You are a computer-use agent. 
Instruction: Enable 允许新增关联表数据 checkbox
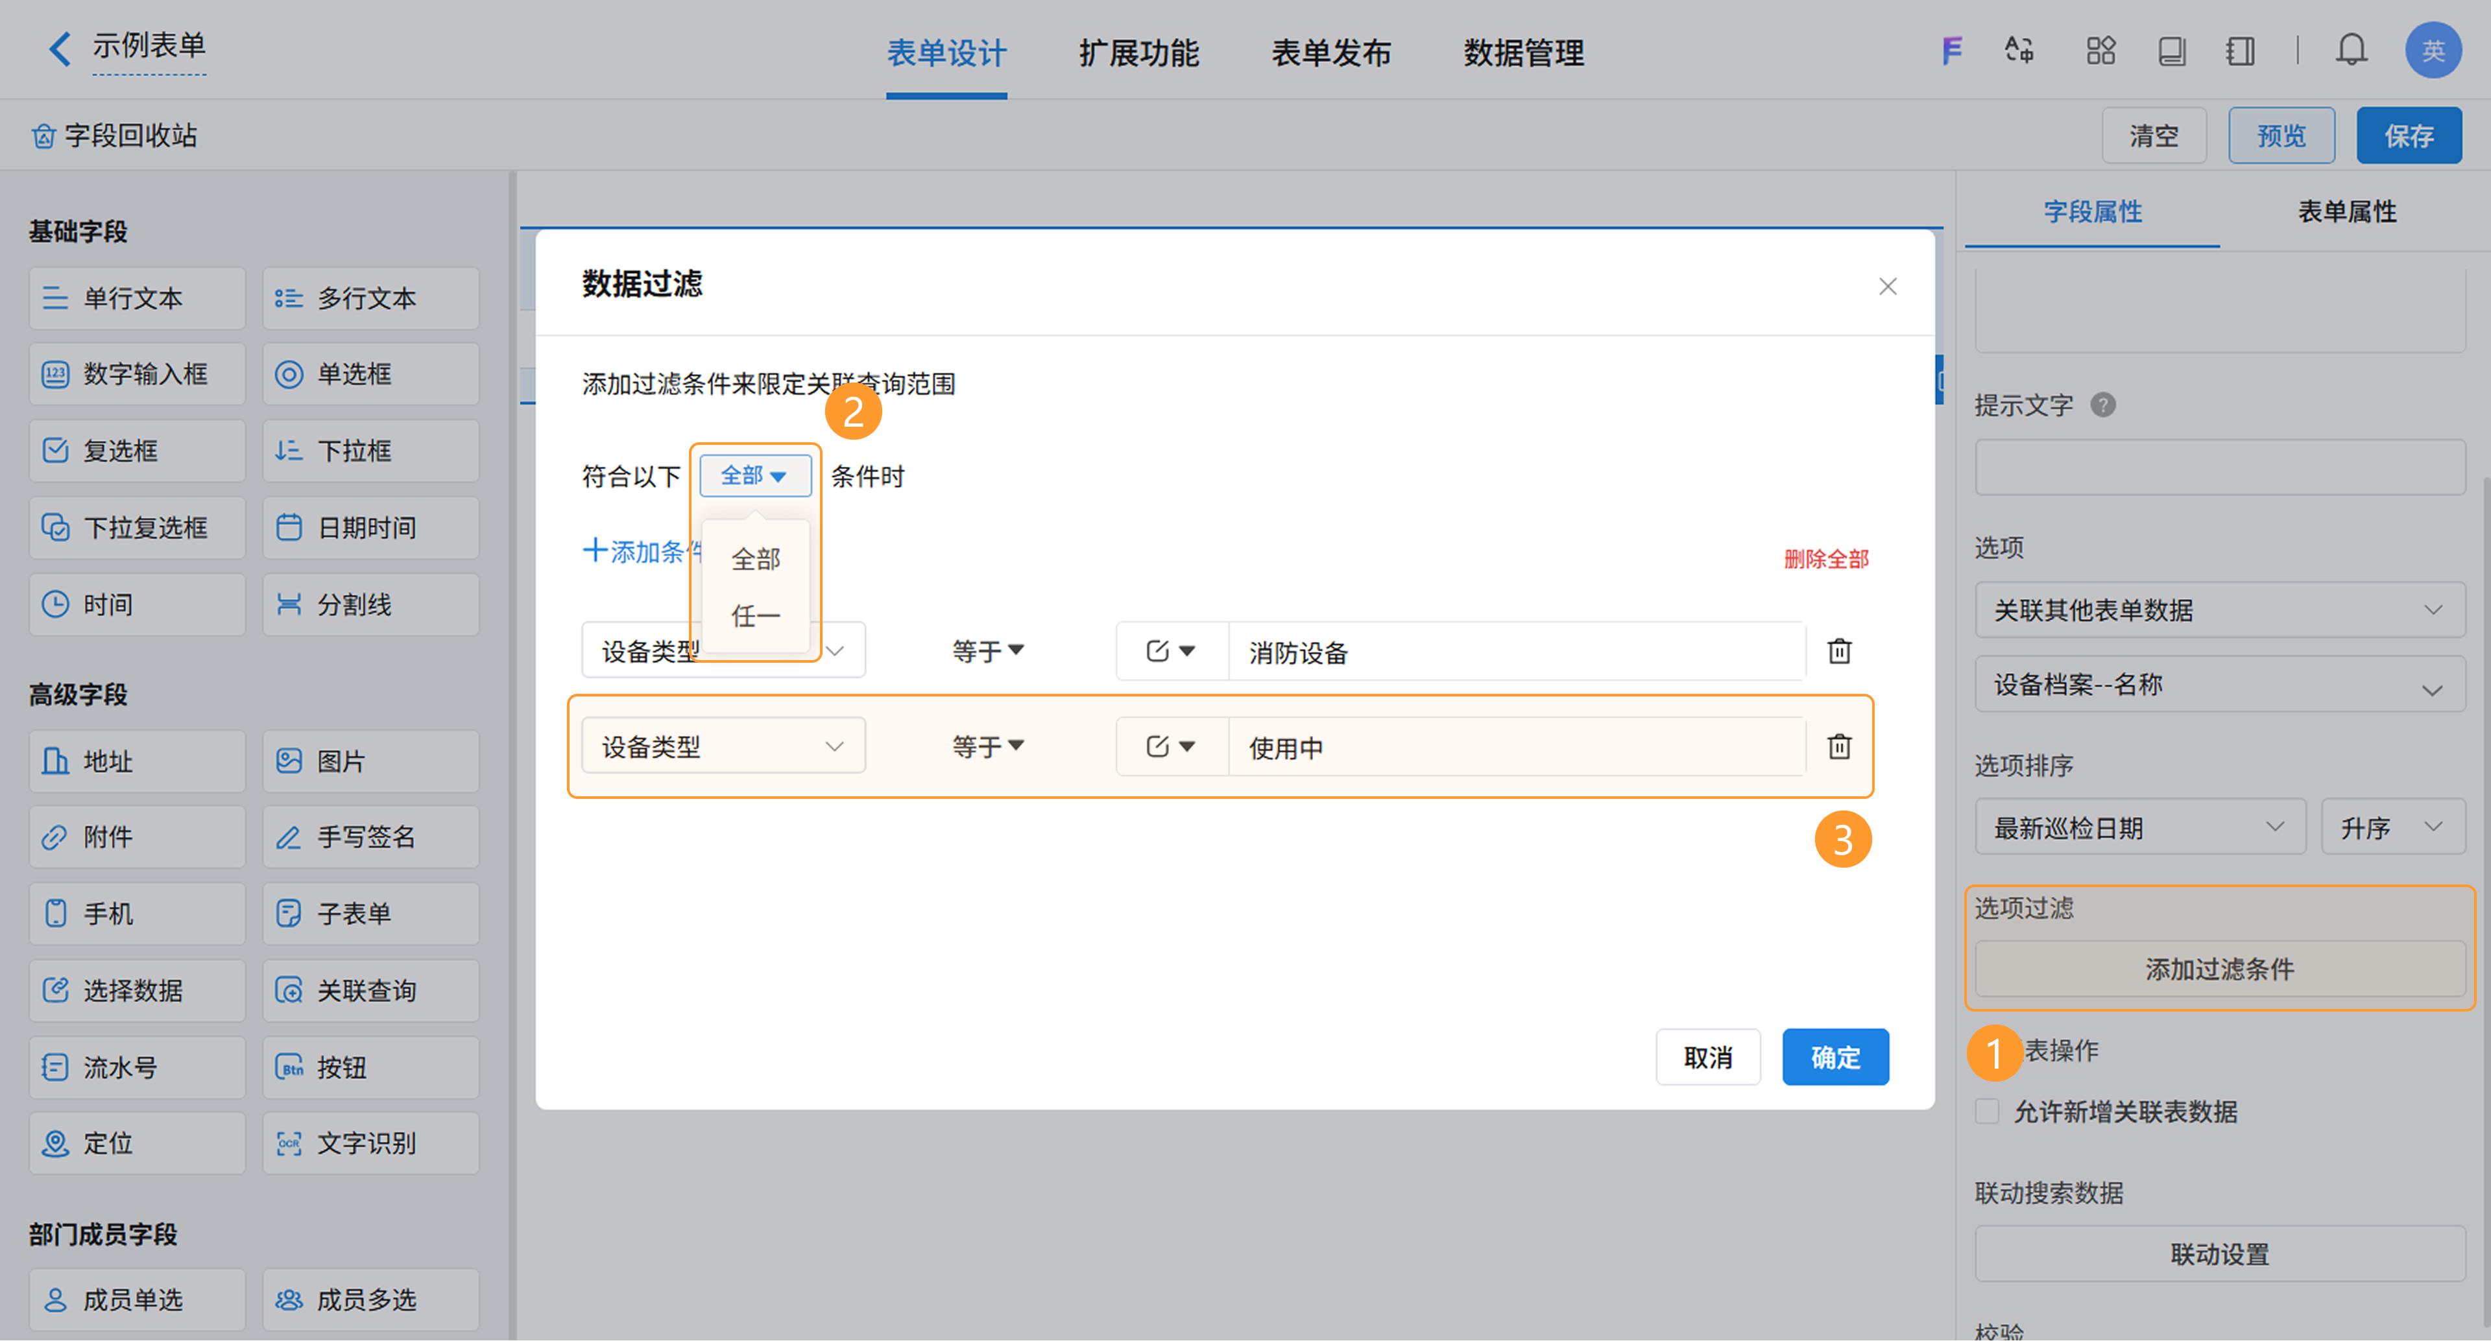1987,1111
